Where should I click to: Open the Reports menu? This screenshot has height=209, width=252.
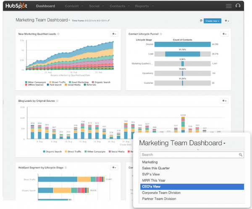(144, 6)
